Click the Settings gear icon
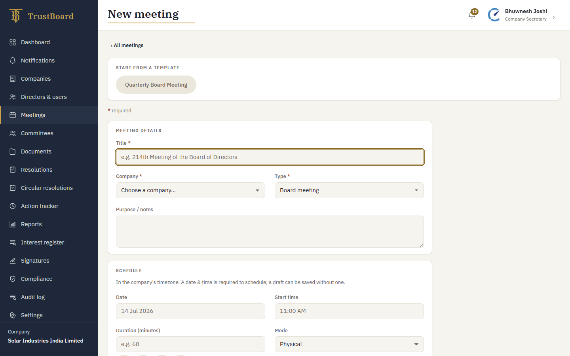This screenshot has height=356, width=570. pos(13,315)
